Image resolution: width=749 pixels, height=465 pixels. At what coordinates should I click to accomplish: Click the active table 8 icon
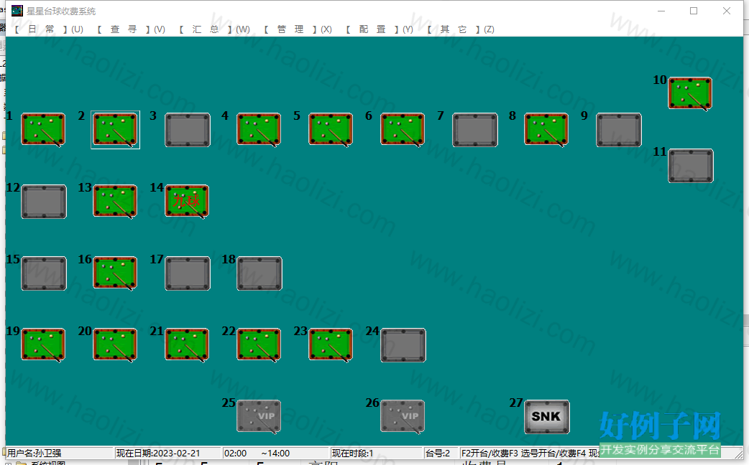tap(546, 130)
